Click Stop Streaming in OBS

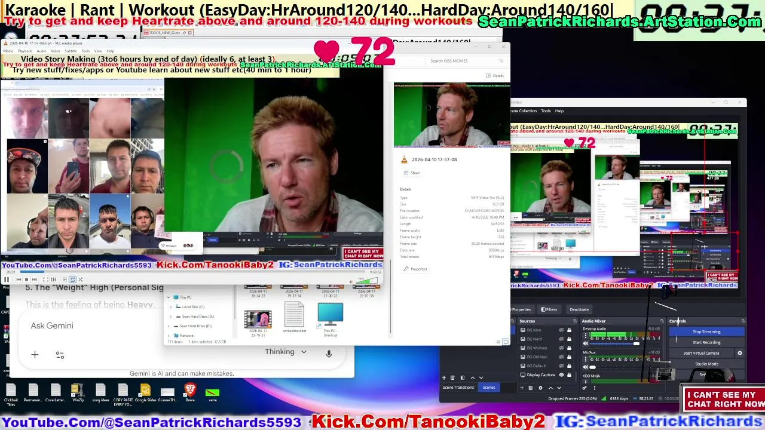pos(706,331)
